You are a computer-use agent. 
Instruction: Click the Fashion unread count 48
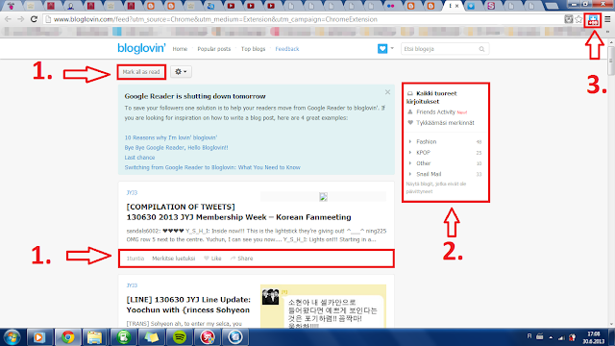click(479, 142)
